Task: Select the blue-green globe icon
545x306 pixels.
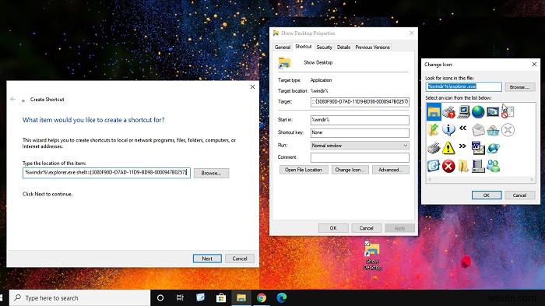Action: (478, 111)
